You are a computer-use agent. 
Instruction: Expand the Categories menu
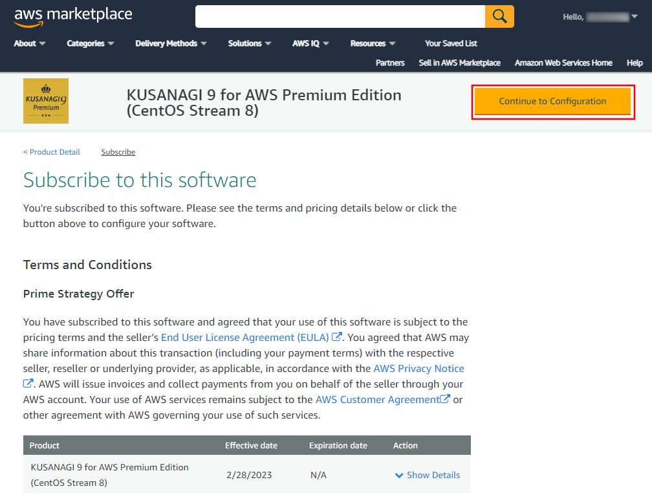pyautogui.click(x=91, y=43)
